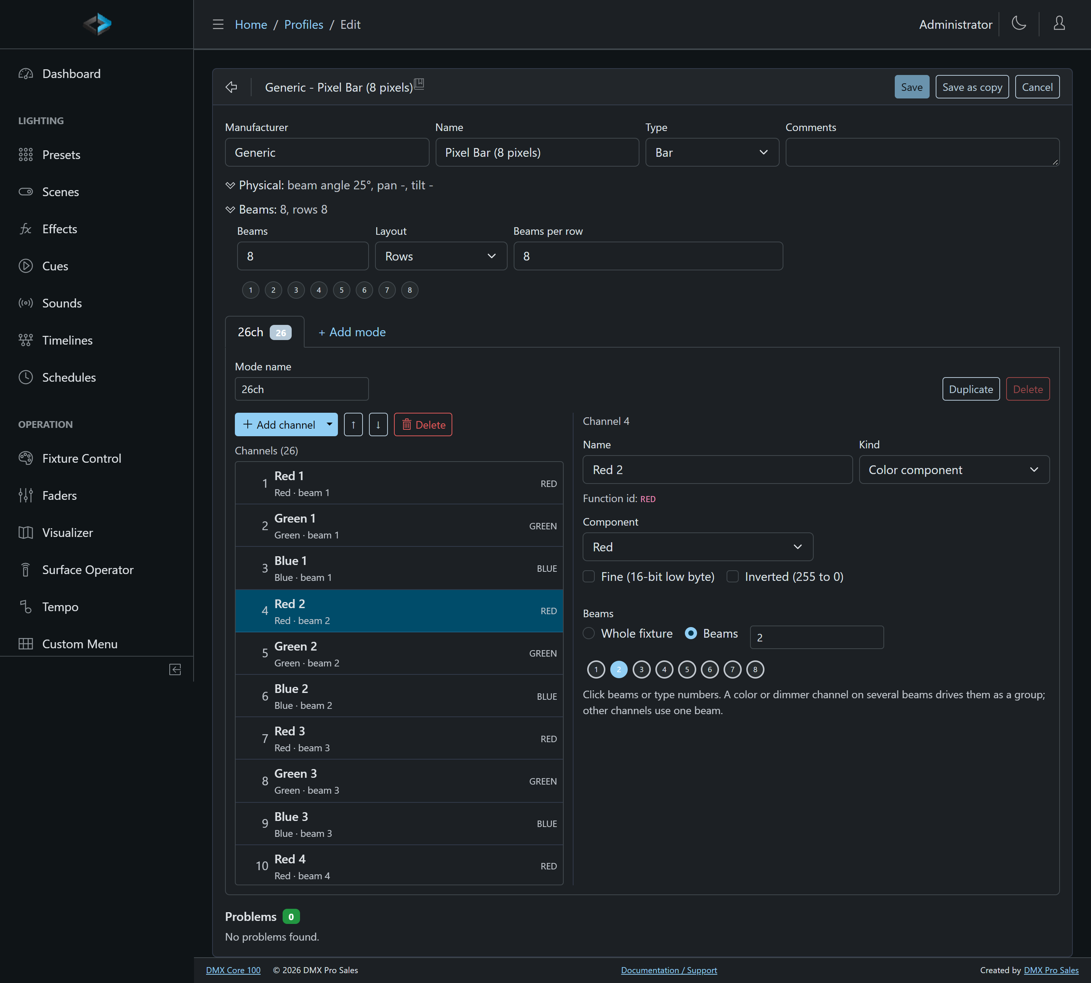Select the Beams radio button
Screen dimensions: 1091x983
pyautogui.click(x=691, y=633)
